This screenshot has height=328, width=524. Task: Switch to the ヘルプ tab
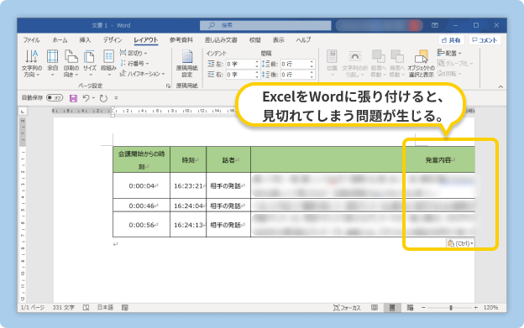(x=303, y=40)
